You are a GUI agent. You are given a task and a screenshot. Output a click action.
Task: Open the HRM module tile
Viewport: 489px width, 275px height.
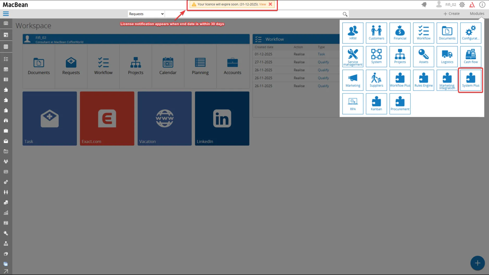353,33
